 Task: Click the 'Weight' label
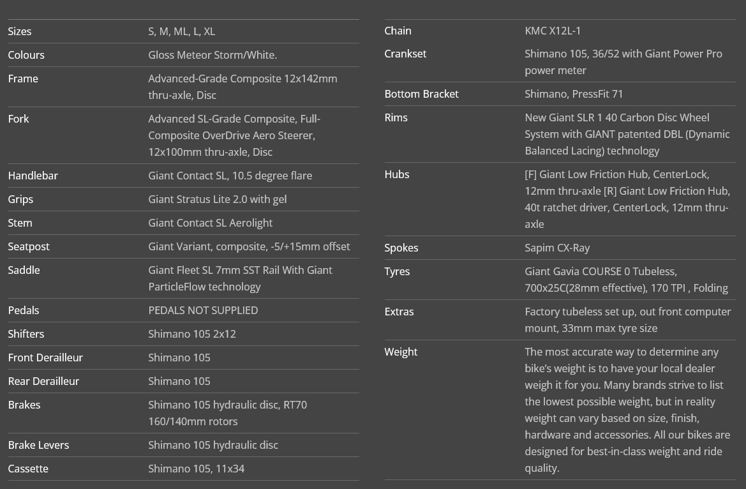point(401,352)
